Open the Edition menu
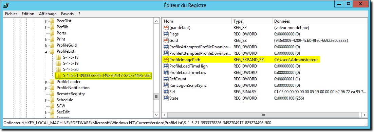The image size is (374, 132). pos(28,14)
